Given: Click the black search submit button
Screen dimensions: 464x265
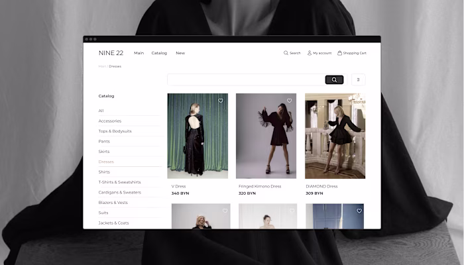Looking at the screenshot, I should click(334, 79).
